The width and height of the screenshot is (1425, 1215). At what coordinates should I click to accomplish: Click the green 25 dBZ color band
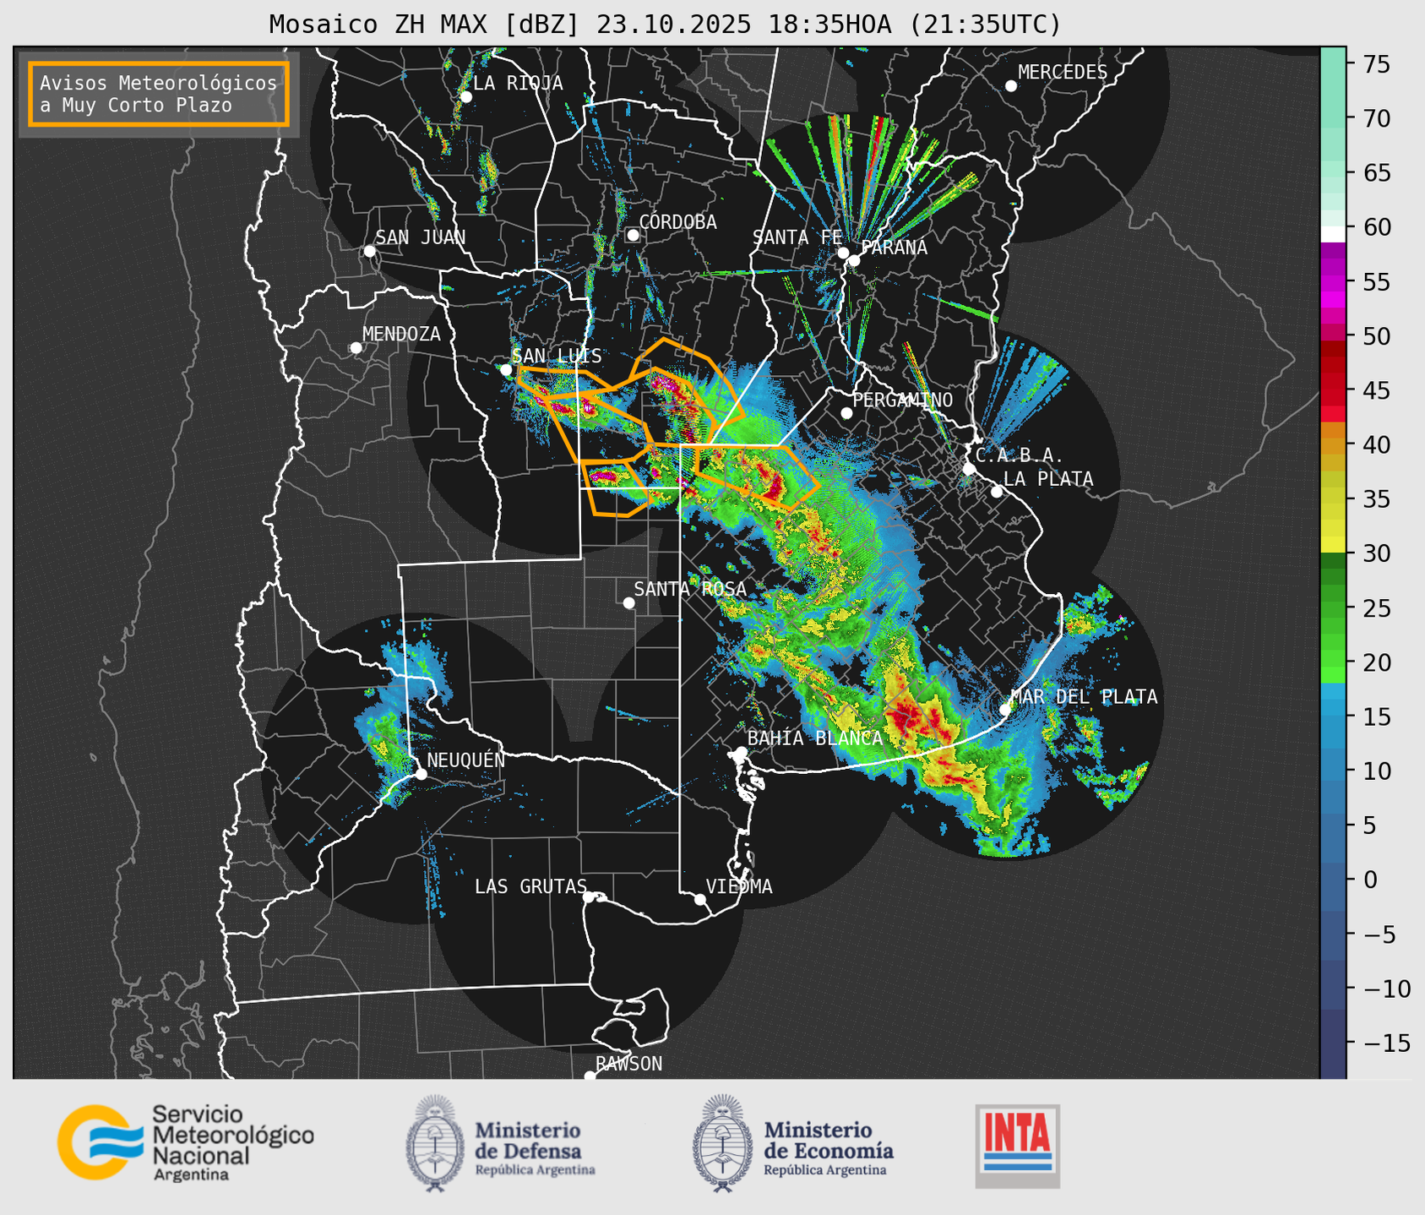tap(1333, 607)
